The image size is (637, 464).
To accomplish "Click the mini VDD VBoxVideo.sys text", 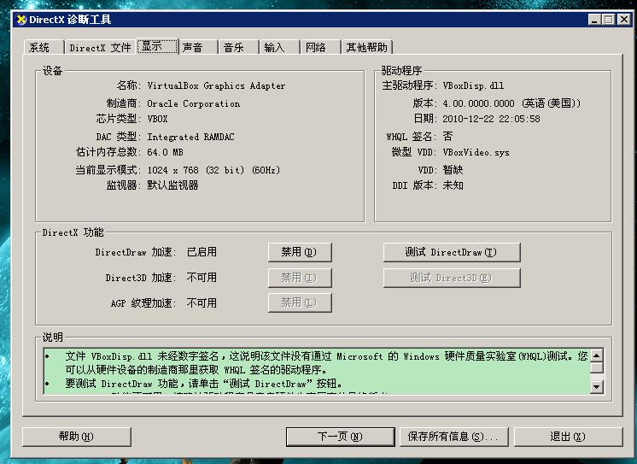I will tap(476, 152).
